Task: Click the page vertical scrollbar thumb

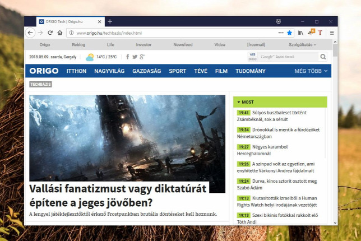Action: (335, 50)
